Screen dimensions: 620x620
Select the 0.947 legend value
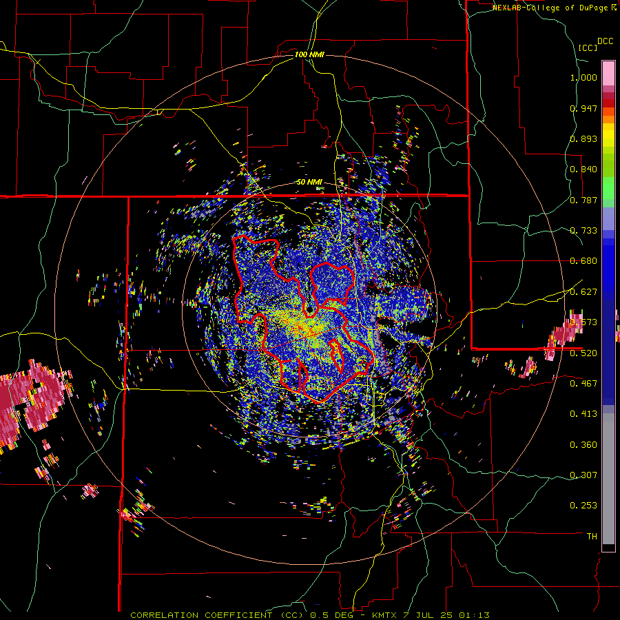583,108
